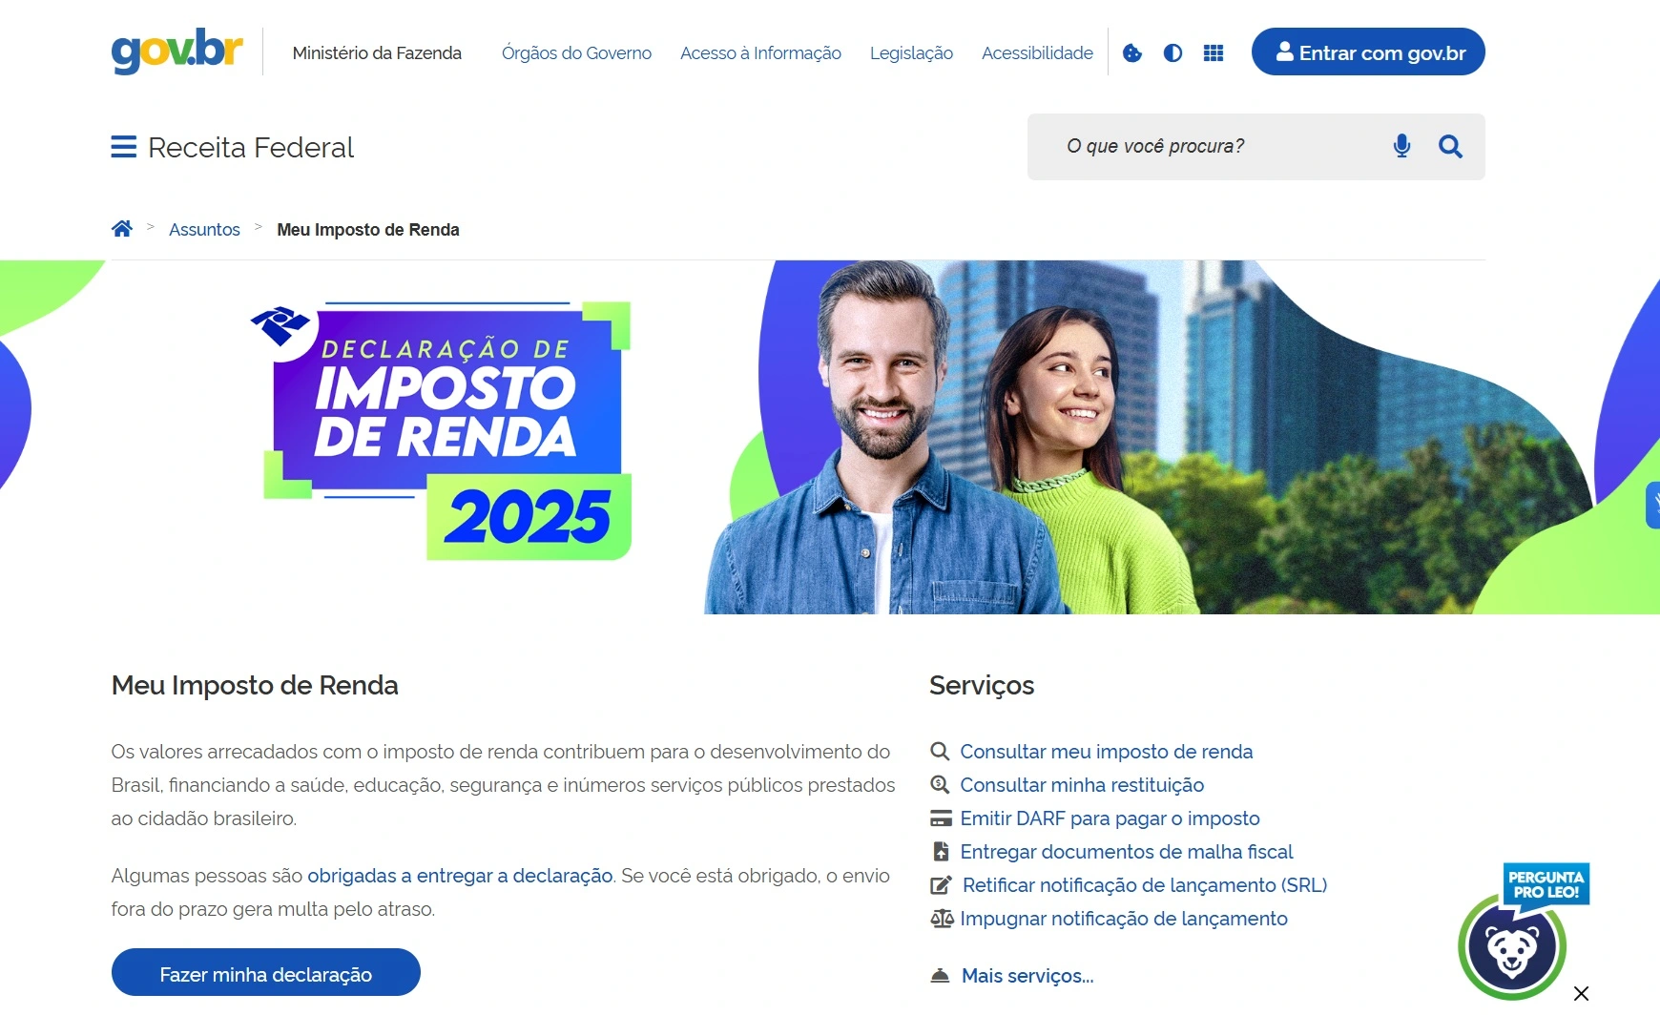Open the Receita Federal hamburger menu
Screen dimensions: 1660x1015
pyautogui.click(x=123, y=147)
